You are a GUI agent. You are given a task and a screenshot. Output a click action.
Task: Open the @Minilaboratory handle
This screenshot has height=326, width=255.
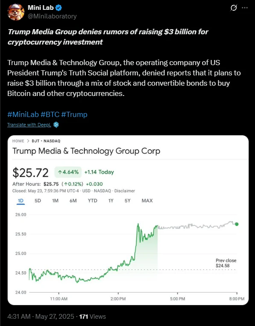pos(52,16)
